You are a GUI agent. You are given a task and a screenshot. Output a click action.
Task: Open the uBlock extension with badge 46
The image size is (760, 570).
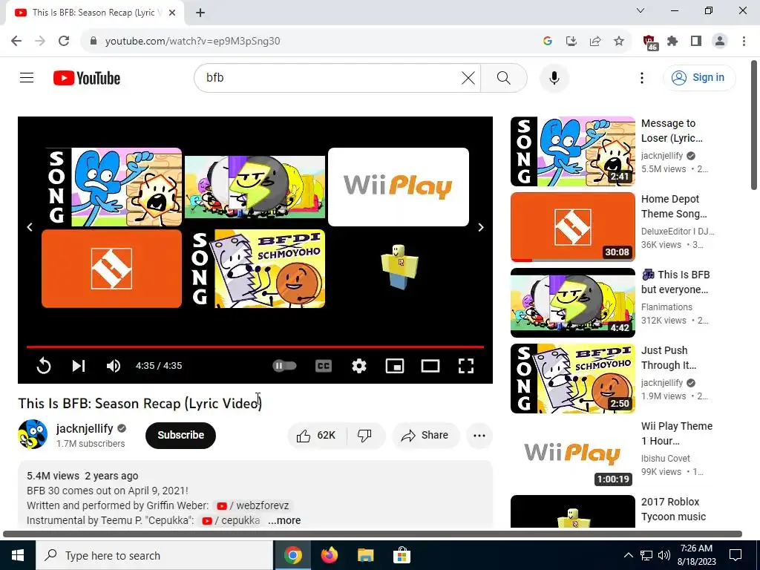click(x=649, y=42)
